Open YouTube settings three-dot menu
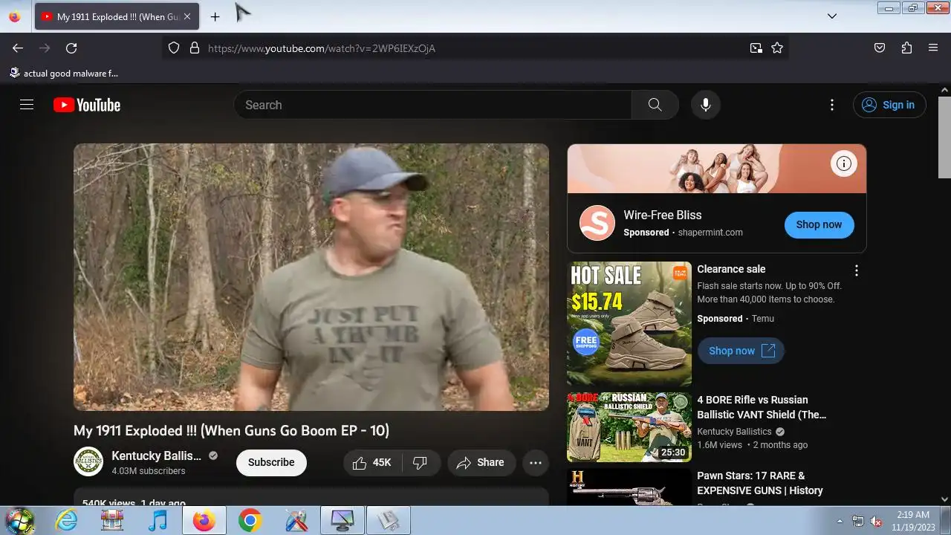Image resolution: width=951 pixels, height=535 pixels. point(832,105)
